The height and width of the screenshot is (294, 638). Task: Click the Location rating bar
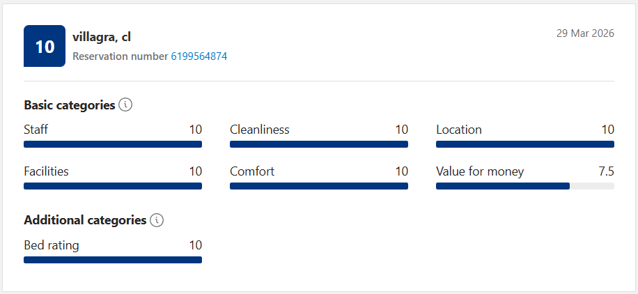pyautogui.click(x=525, y=144)
